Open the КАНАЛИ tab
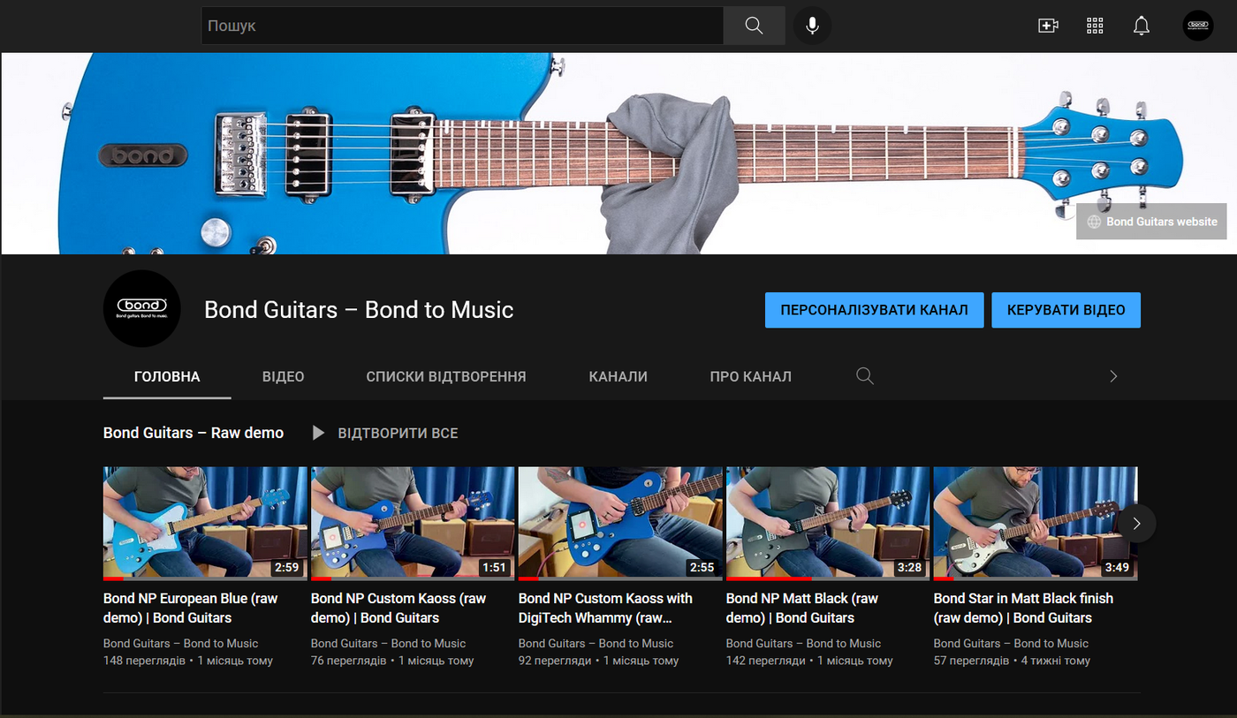Screen dimensions: 1237x718 618,376
